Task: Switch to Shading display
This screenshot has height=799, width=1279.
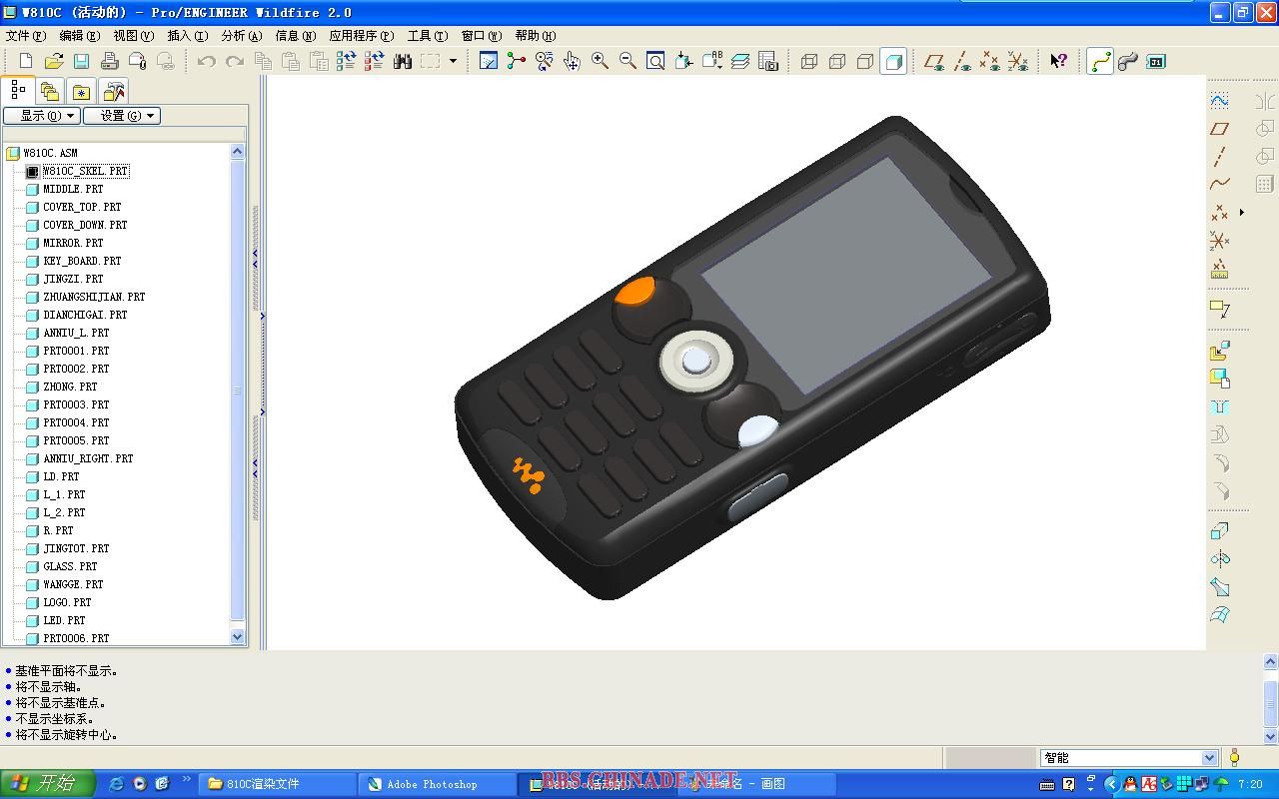Action: click(893, 61)
